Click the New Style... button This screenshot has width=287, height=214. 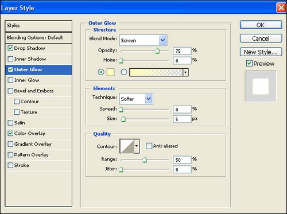point(261,52)
